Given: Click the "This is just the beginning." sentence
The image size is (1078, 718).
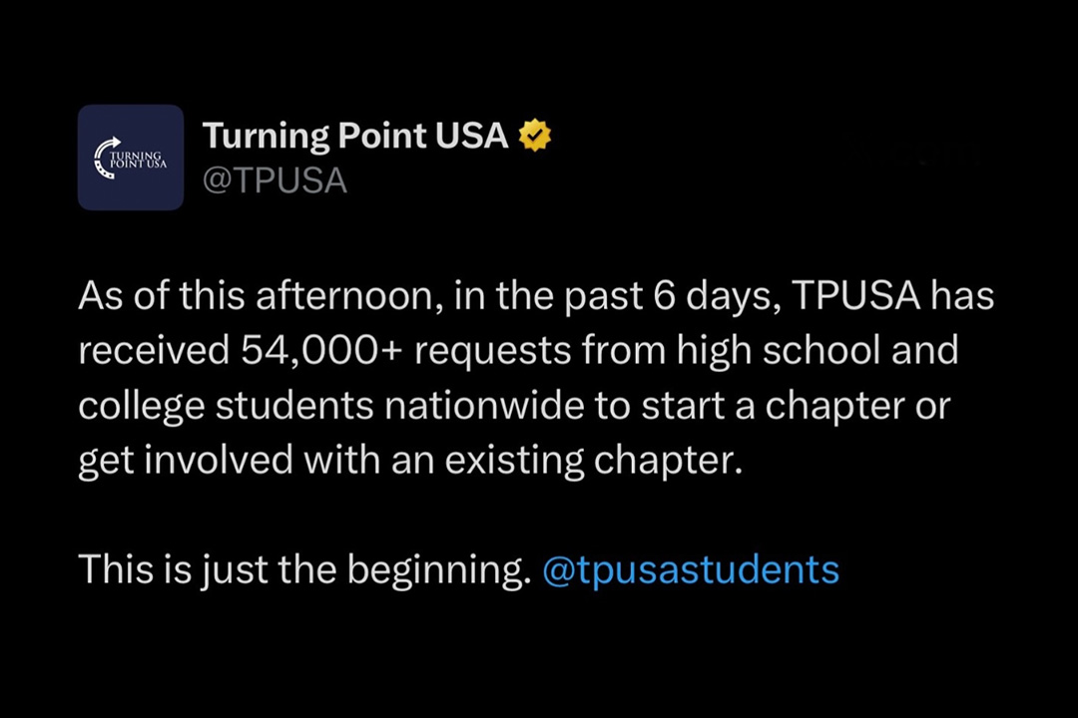Looking at the screenshot, I should [303, 569].
